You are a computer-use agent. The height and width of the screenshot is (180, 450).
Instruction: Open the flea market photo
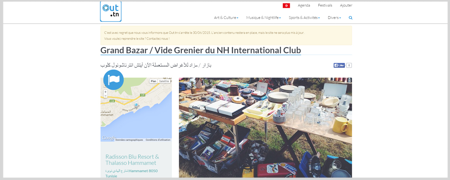click(265, 127)
